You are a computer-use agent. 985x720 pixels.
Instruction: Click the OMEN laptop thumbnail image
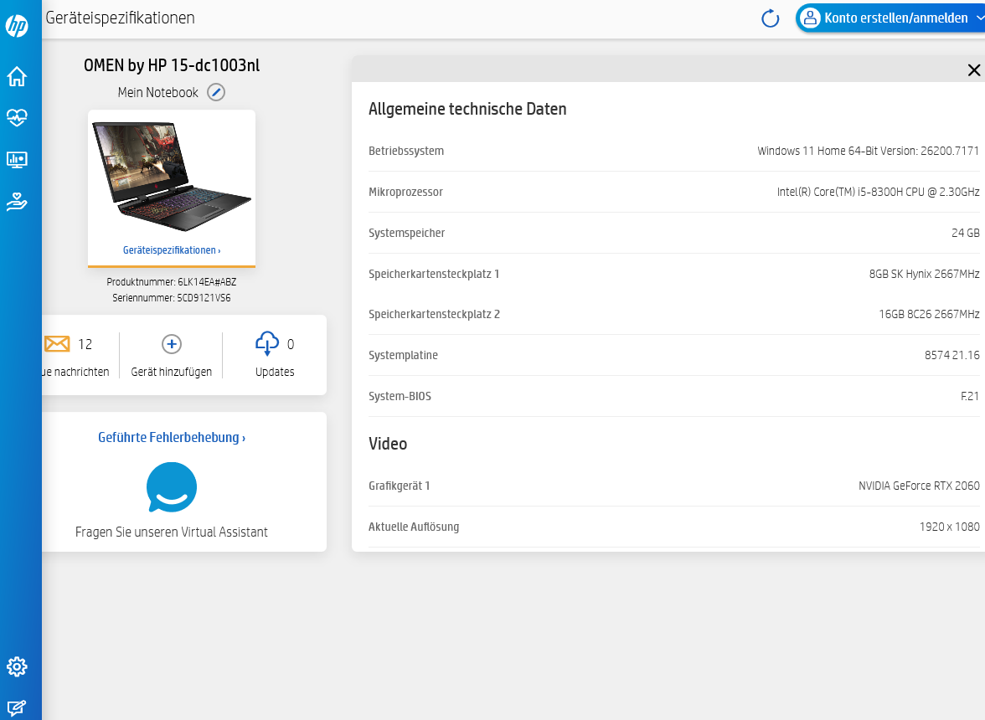[x=172, y=176]
